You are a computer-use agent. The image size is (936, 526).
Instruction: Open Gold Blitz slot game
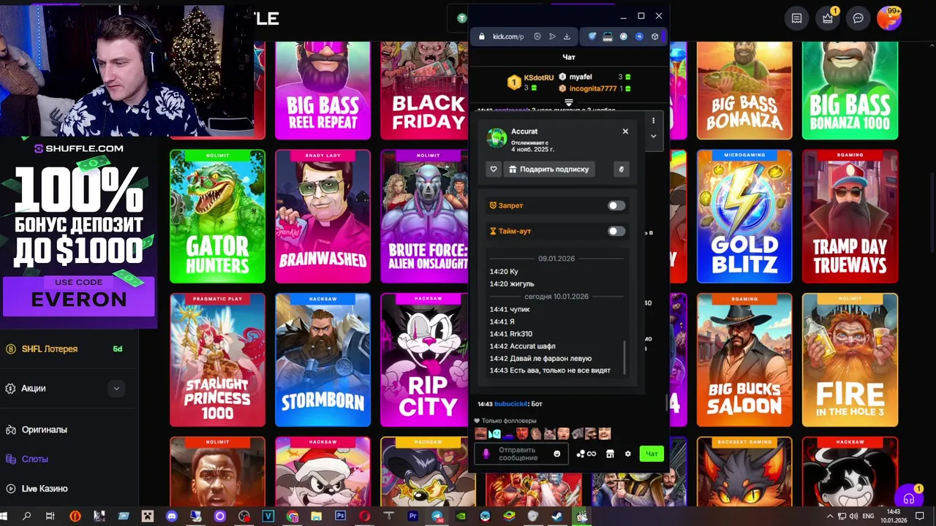(744, 216)
